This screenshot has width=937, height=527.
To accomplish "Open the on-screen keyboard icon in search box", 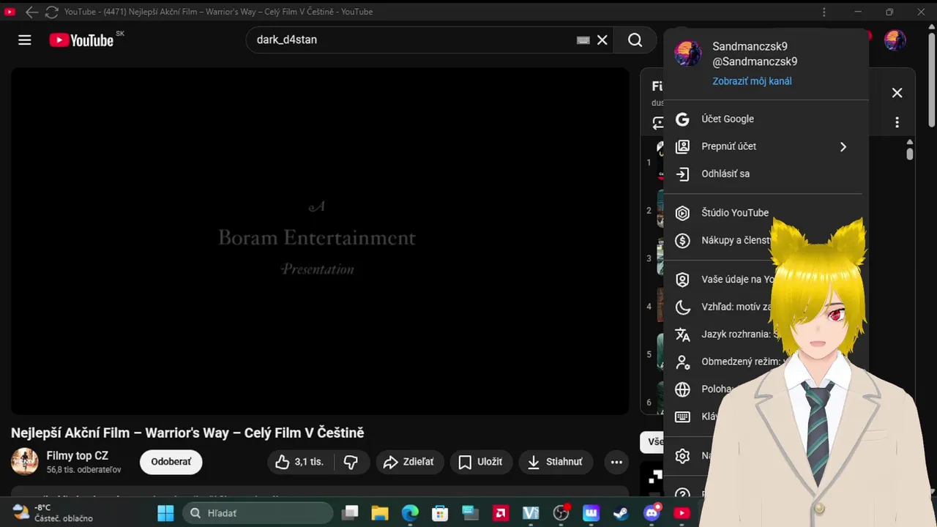I will 583,40.
